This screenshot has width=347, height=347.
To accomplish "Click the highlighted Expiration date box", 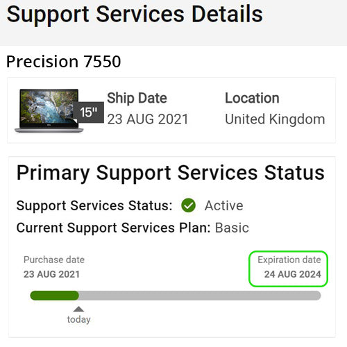I will point(289,269).
